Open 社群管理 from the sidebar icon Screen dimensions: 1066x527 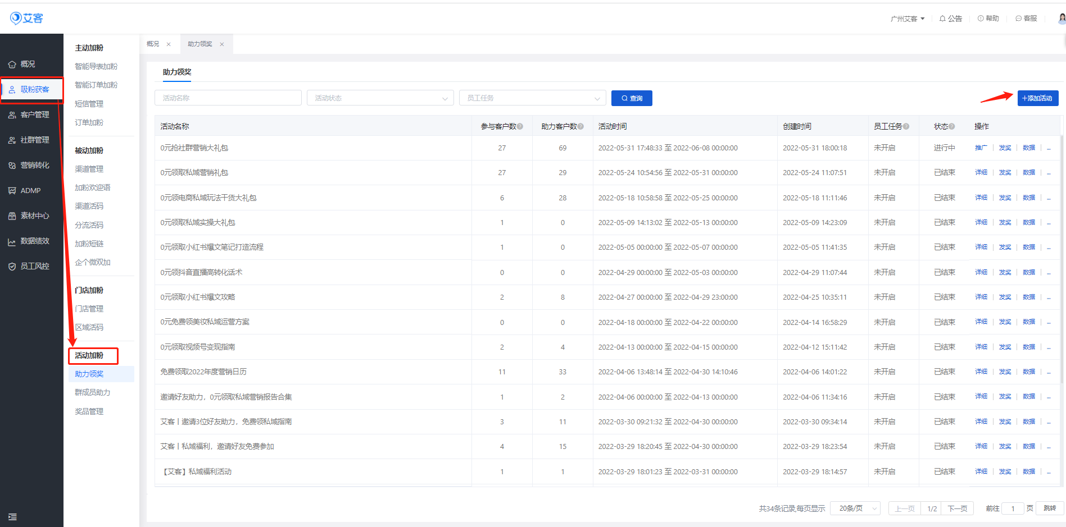12,140
